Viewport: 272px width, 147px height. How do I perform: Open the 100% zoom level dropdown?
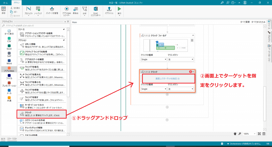[250, 134]
